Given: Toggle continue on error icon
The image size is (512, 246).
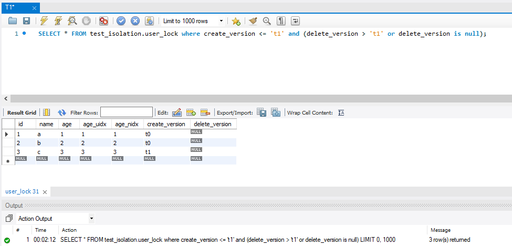Looking at the screenshot, I should coord(103,21).
